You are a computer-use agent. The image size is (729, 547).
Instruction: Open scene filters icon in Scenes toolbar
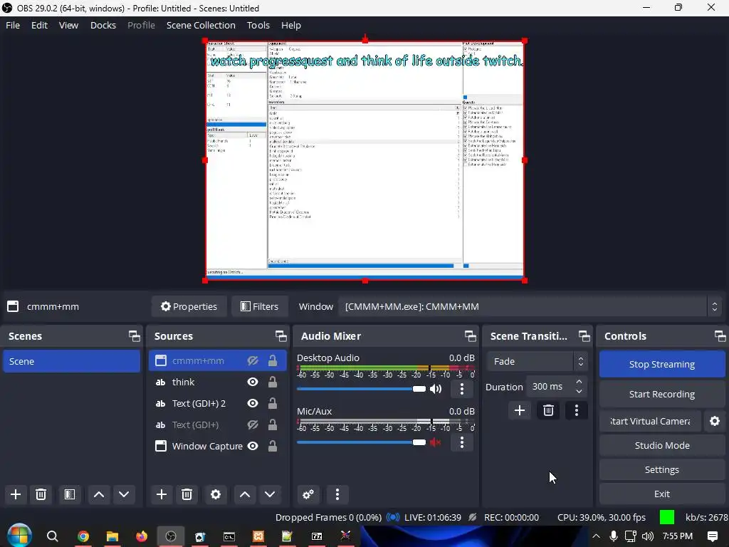[x=70, y=494]
